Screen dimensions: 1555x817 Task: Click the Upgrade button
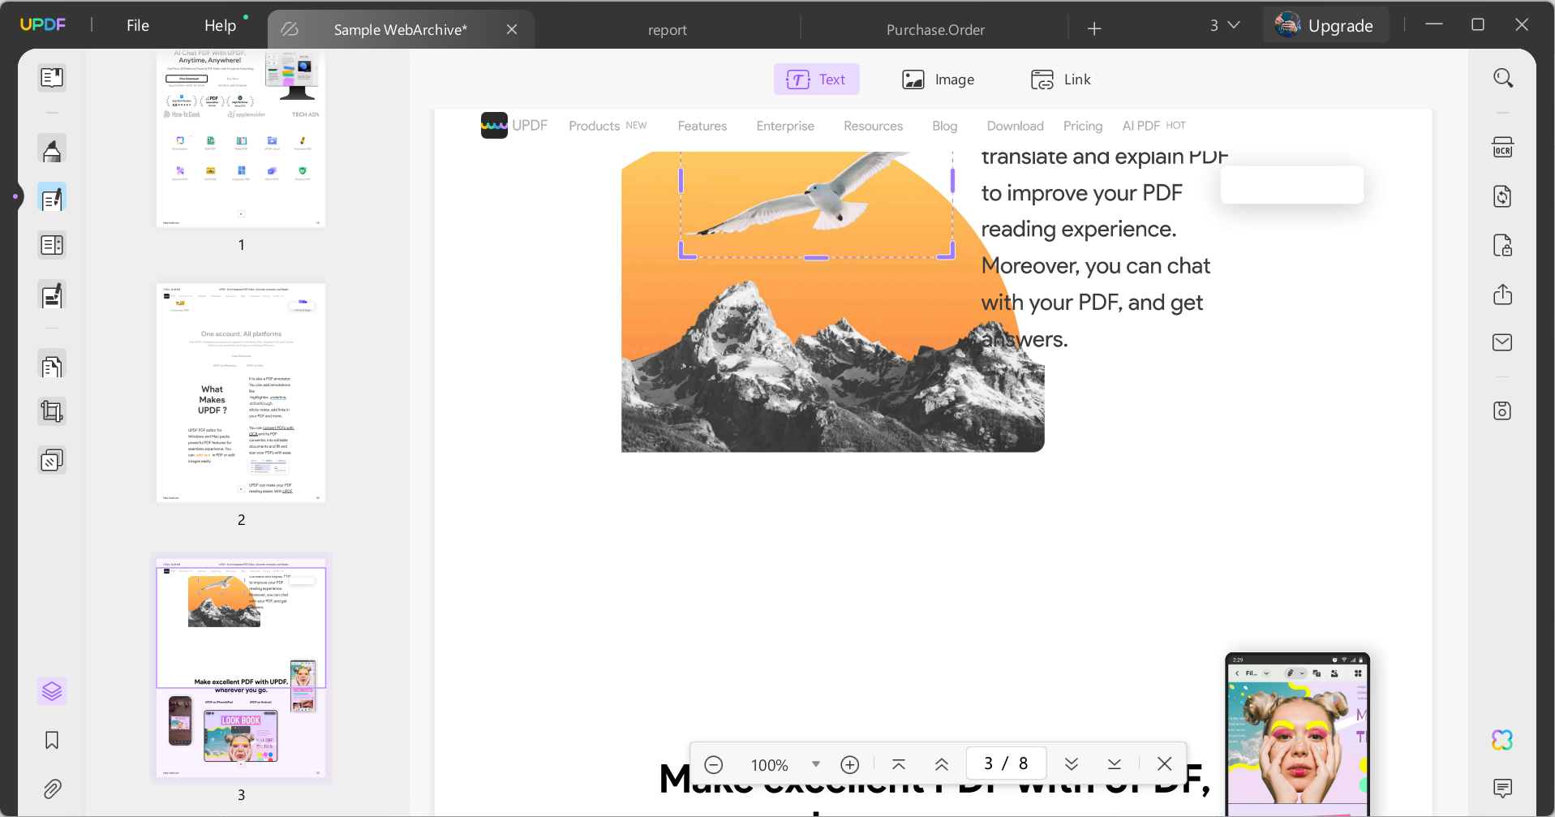point(1325,25)
